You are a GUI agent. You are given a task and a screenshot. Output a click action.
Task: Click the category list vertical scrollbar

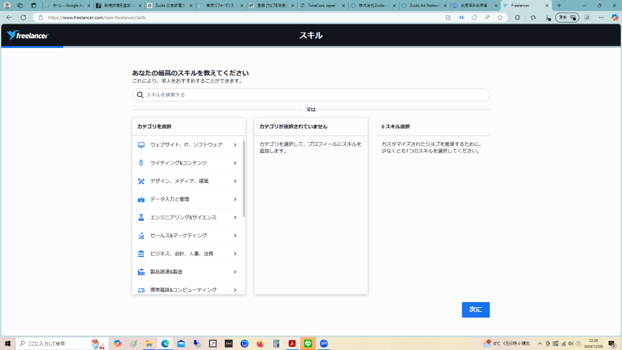point(244,179)
